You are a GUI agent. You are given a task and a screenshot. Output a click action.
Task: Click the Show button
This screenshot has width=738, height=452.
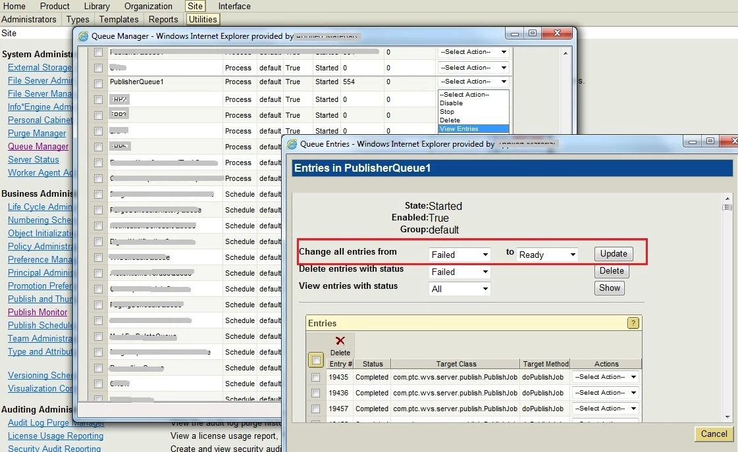(610, 288)
